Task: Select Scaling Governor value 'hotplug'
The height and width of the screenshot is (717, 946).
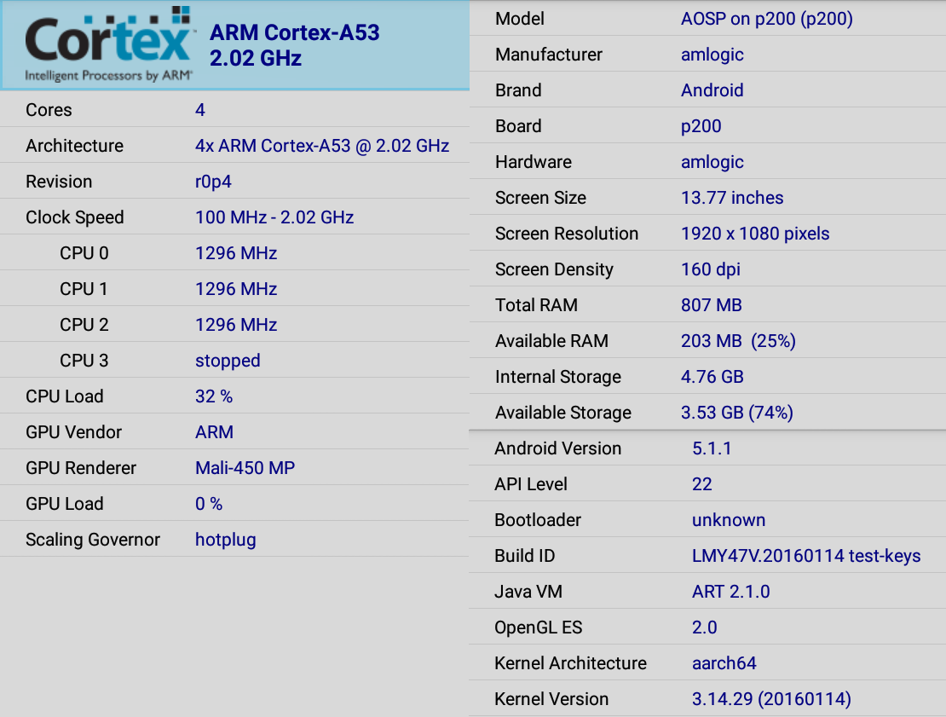Action: [x=226, y=540]
